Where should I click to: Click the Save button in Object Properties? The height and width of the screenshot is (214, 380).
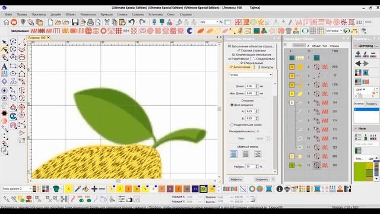tap(262, 180)
